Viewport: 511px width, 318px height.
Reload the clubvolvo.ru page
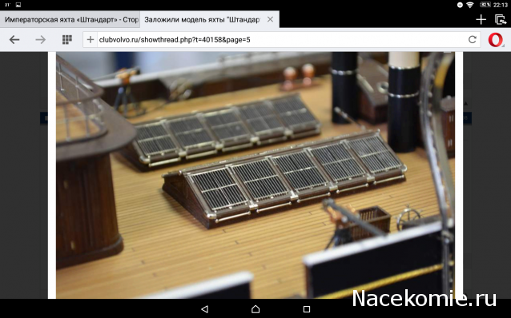pyautogui.click(x=473, y=40)
